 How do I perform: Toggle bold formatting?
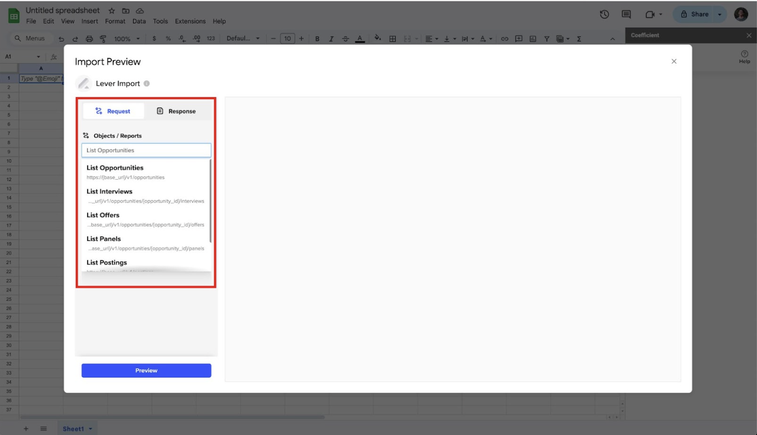(317, 39)
